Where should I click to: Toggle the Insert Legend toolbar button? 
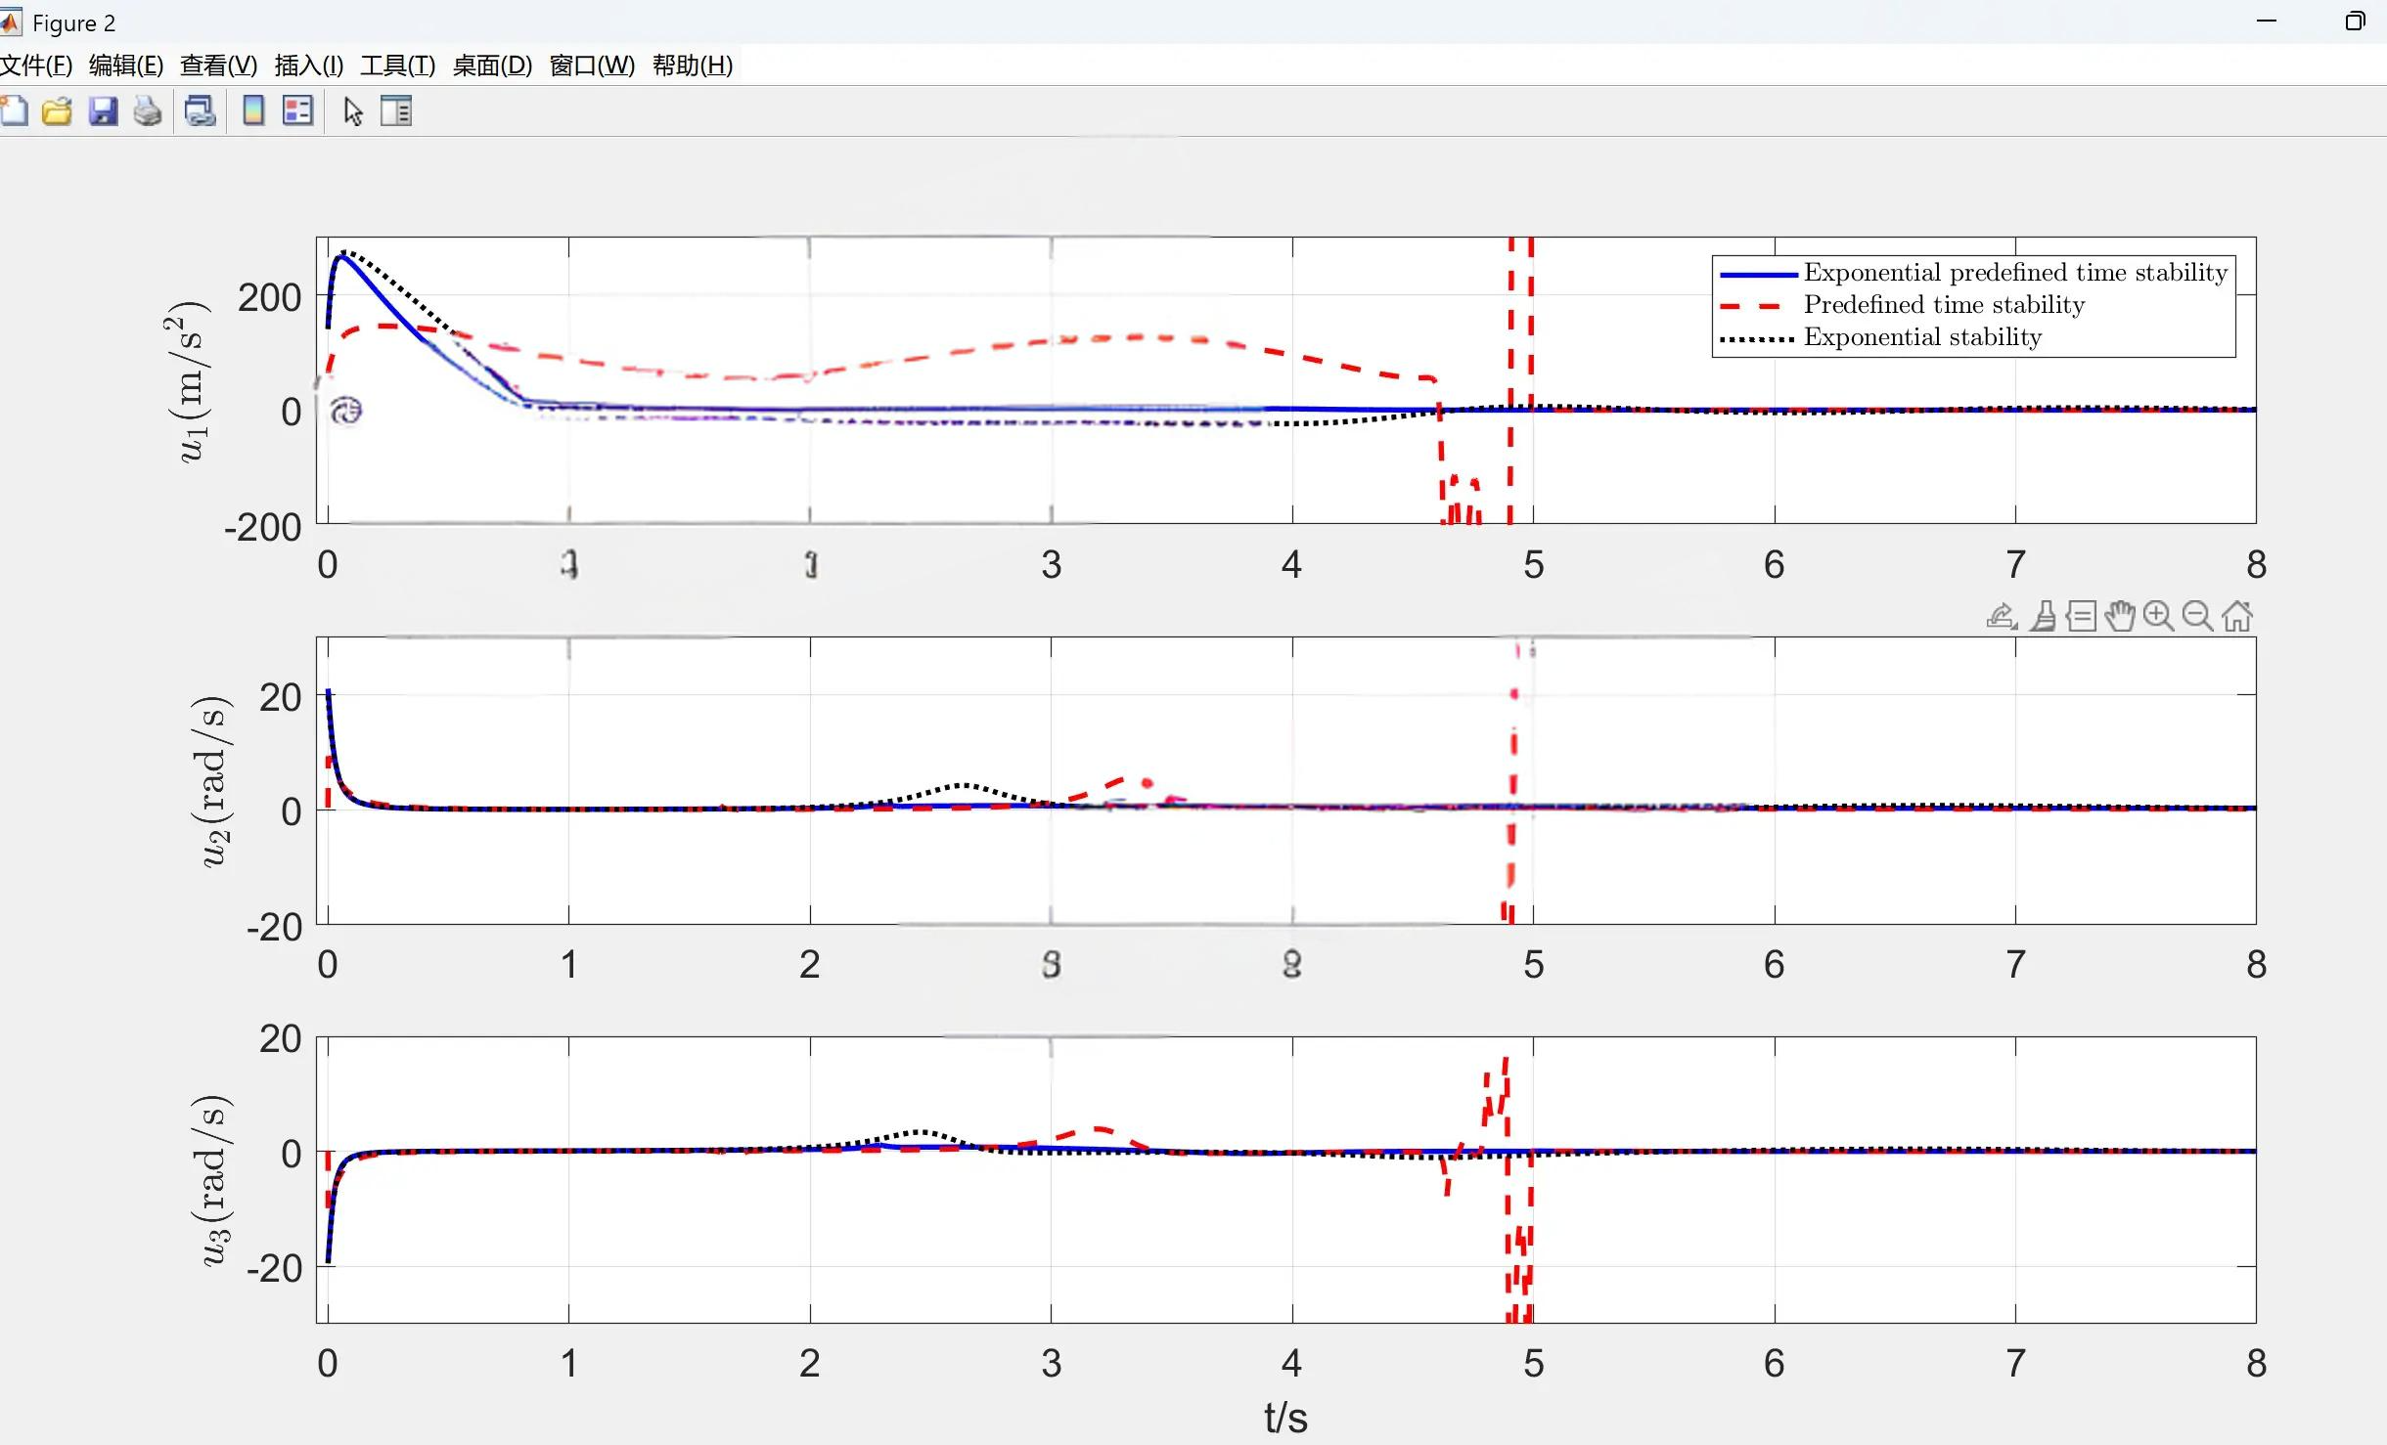coord(297,111)
